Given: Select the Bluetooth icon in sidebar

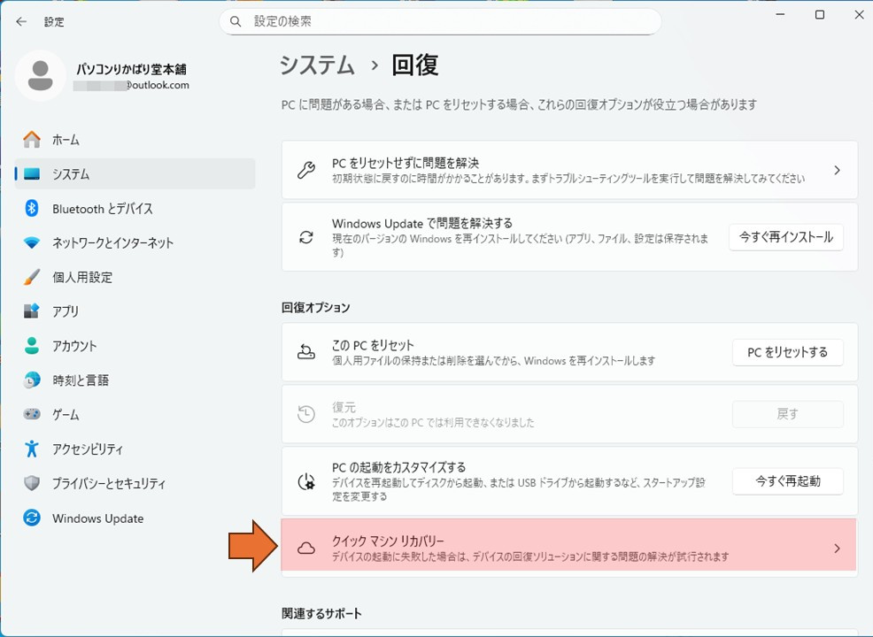Looking at the screenshot, I should (32, 209).
